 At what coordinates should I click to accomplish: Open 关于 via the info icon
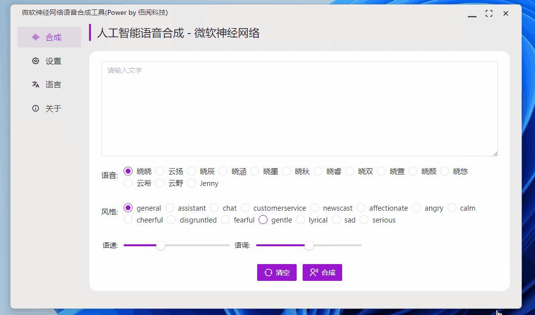coord(36,108)
